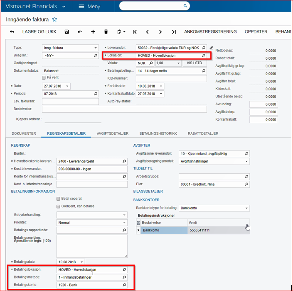Click the undo arrow icon
293x291 pixels.
click(80, 32)
